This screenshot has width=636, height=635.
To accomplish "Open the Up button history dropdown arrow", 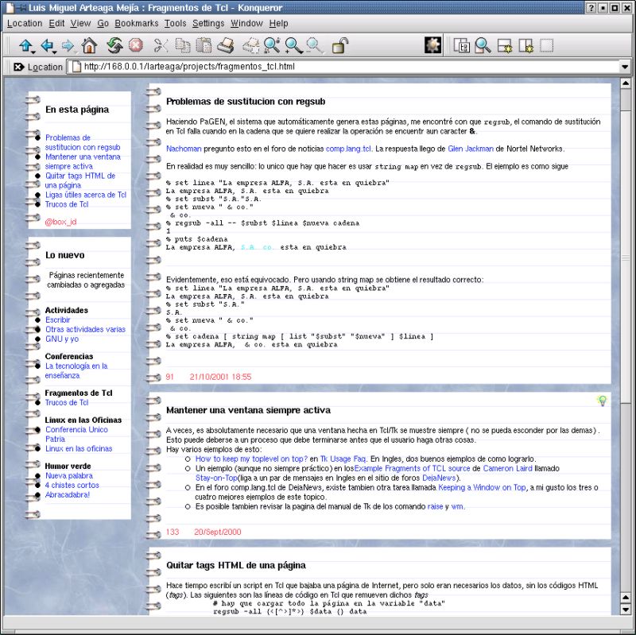I will pyautogui.click(x=33, y=52).
